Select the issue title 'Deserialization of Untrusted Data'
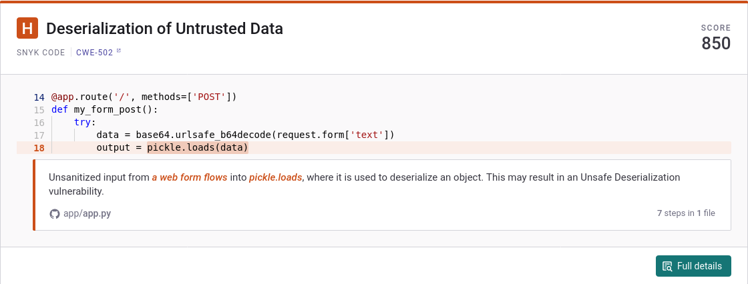The image size is (748, 284). click(164, 29)
